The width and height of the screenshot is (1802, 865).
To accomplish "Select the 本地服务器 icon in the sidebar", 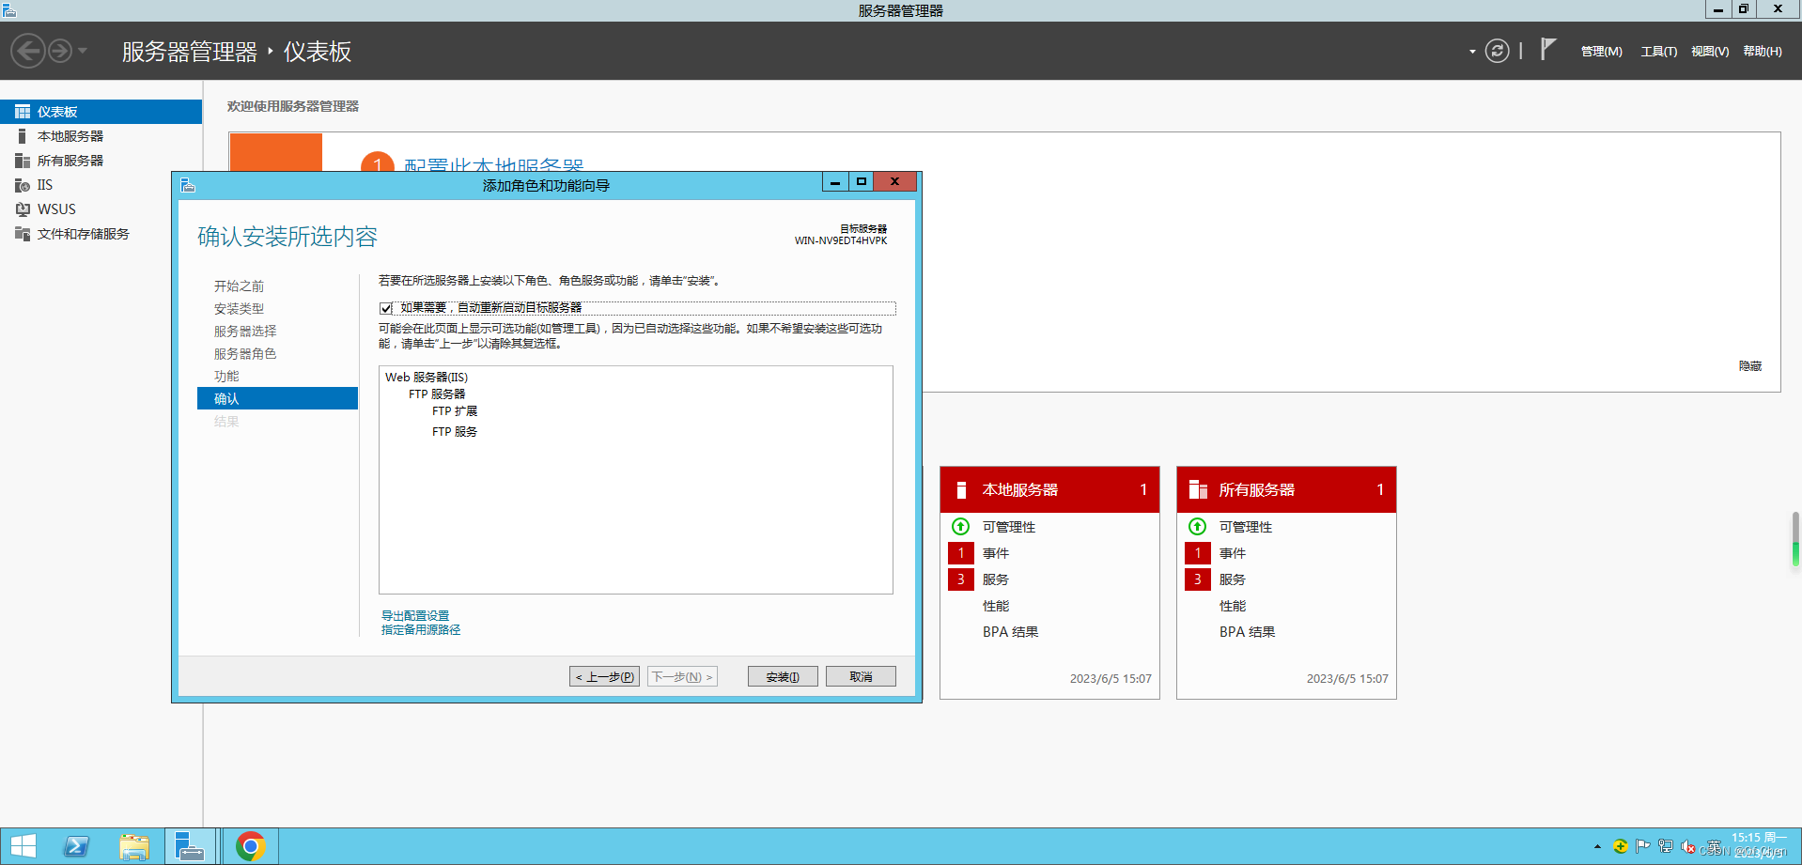I will tap(23, 136).
